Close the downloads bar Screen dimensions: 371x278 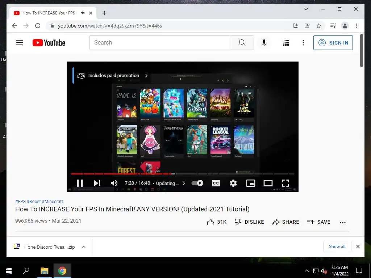pyautogui.click(x=358, y=247)
